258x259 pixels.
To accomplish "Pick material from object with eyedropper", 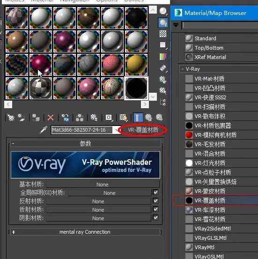I will [44, 130].
